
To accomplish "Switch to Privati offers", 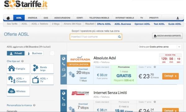I will point(16,53).
